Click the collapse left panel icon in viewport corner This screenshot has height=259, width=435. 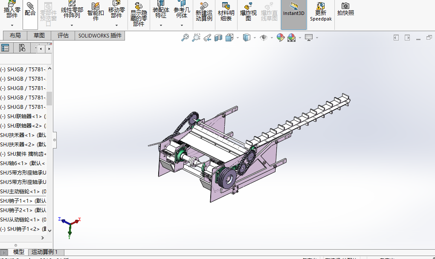pos(396,38)
